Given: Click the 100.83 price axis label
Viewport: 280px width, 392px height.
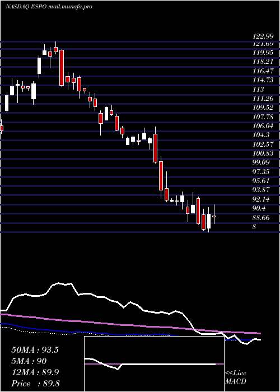Looking at the screenshot, I should tap(263, 153).
